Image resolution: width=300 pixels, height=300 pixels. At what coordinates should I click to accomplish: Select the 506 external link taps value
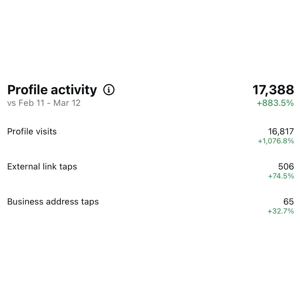[286, 166]
